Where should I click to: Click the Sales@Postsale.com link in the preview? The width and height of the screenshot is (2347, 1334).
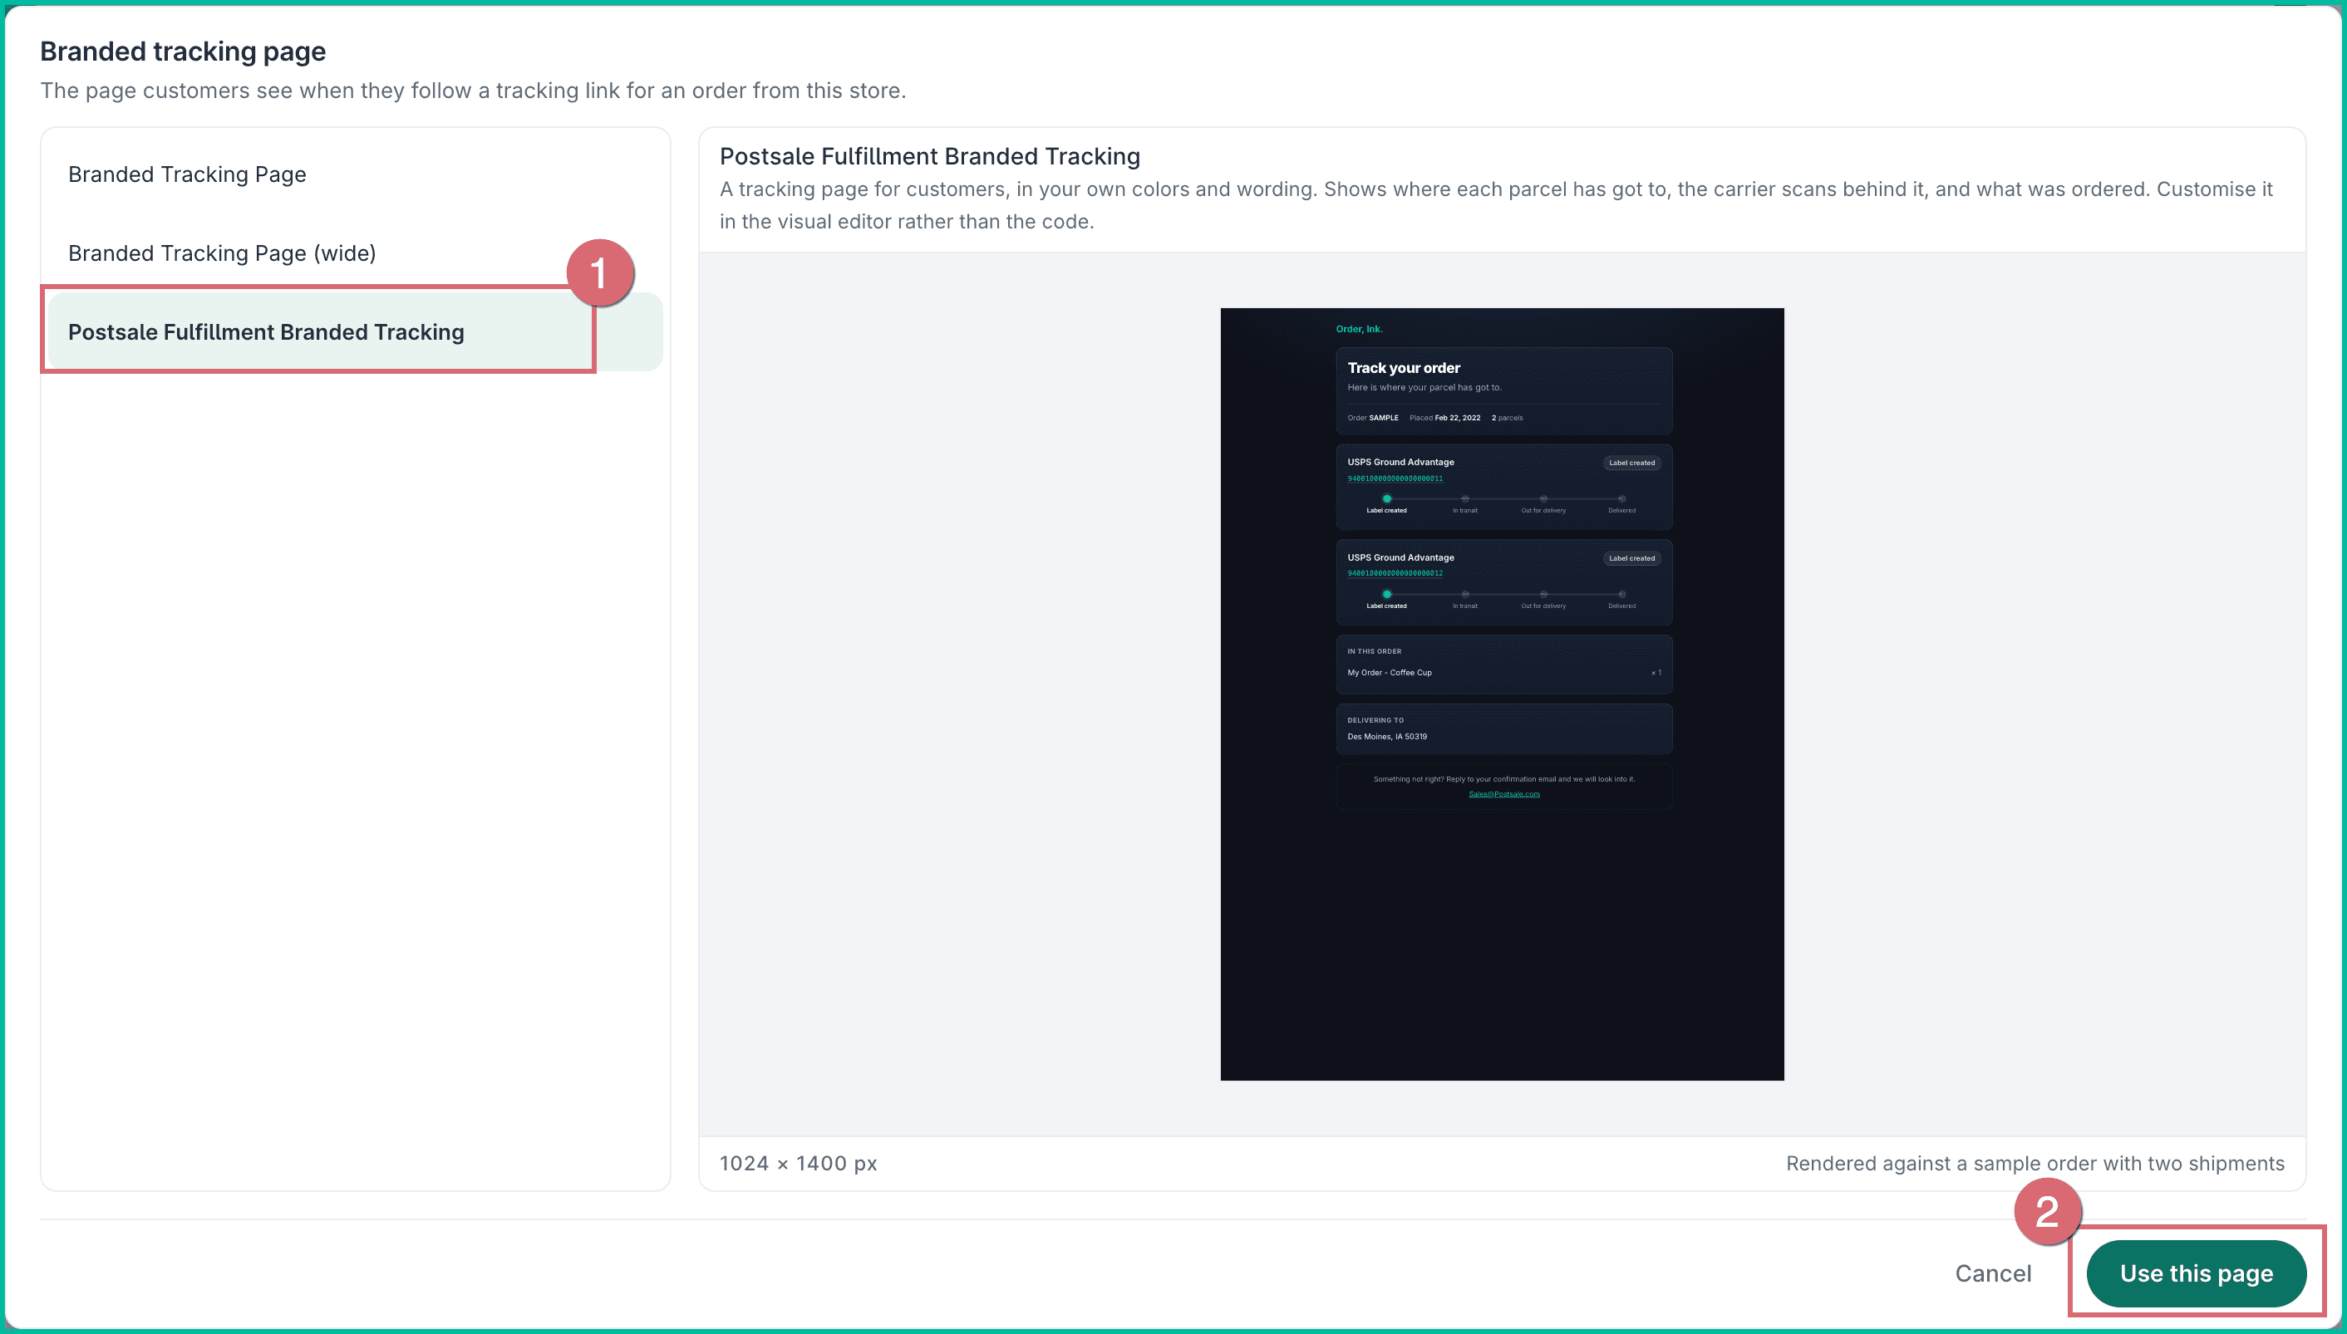pyautogui.click(x=1504, y=793)
